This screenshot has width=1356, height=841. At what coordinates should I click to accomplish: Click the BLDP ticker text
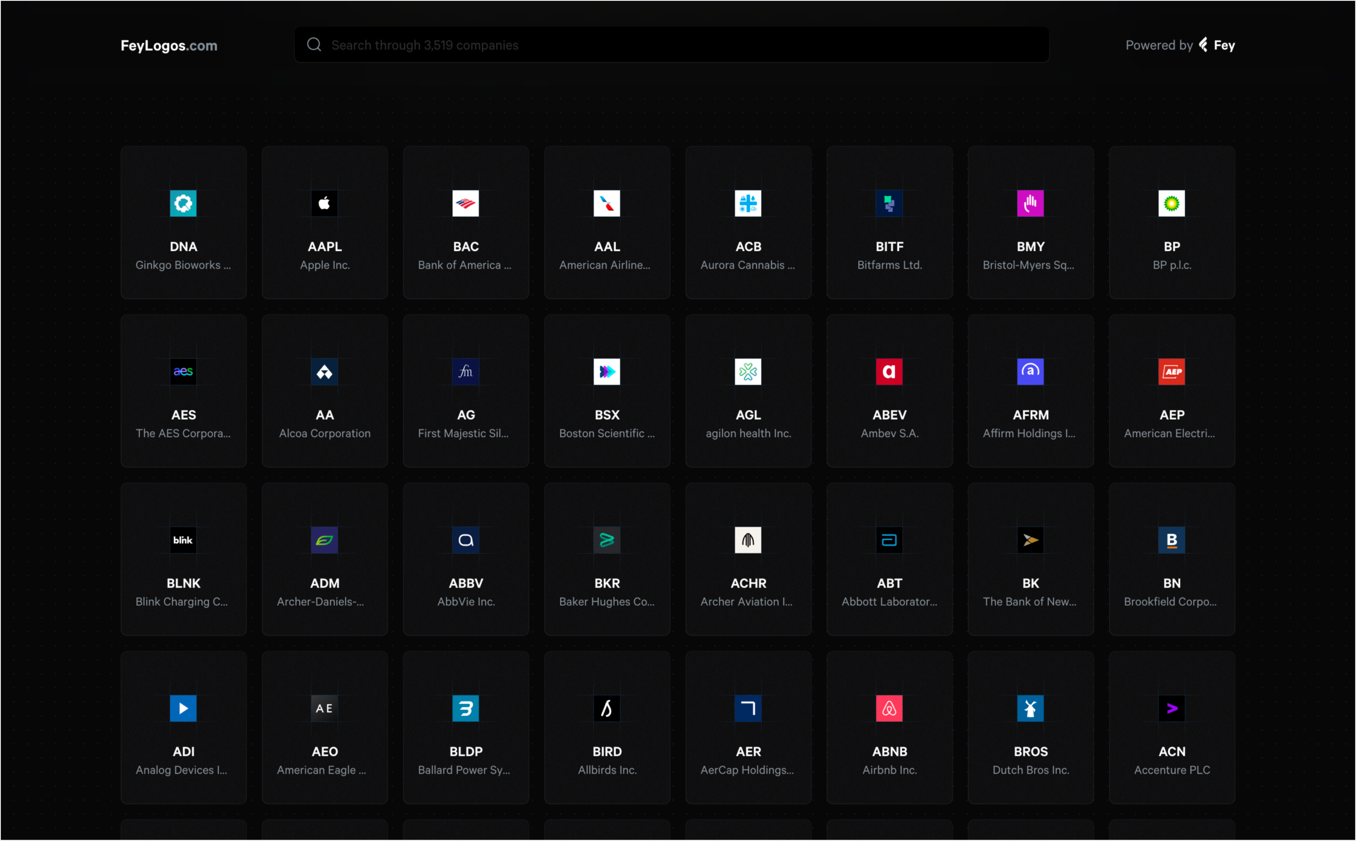coord(466,752)
